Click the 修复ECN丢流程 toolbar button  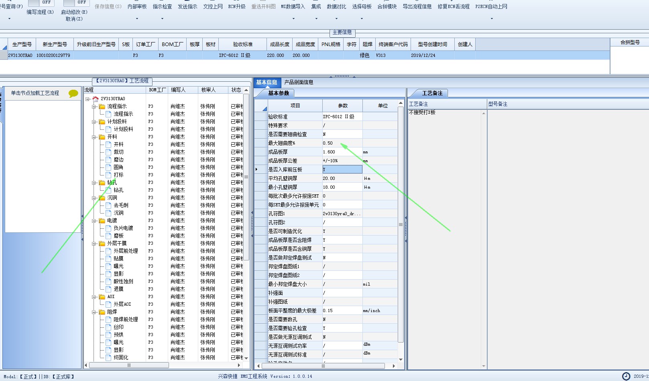[454, 6]
